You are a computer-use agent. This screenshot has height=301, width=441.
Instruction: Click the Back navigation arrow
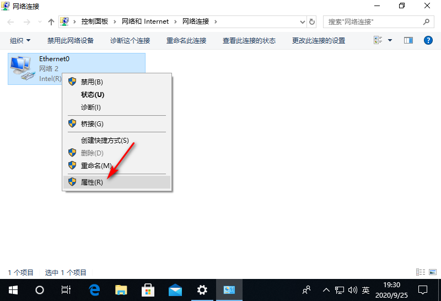(10, 22)
